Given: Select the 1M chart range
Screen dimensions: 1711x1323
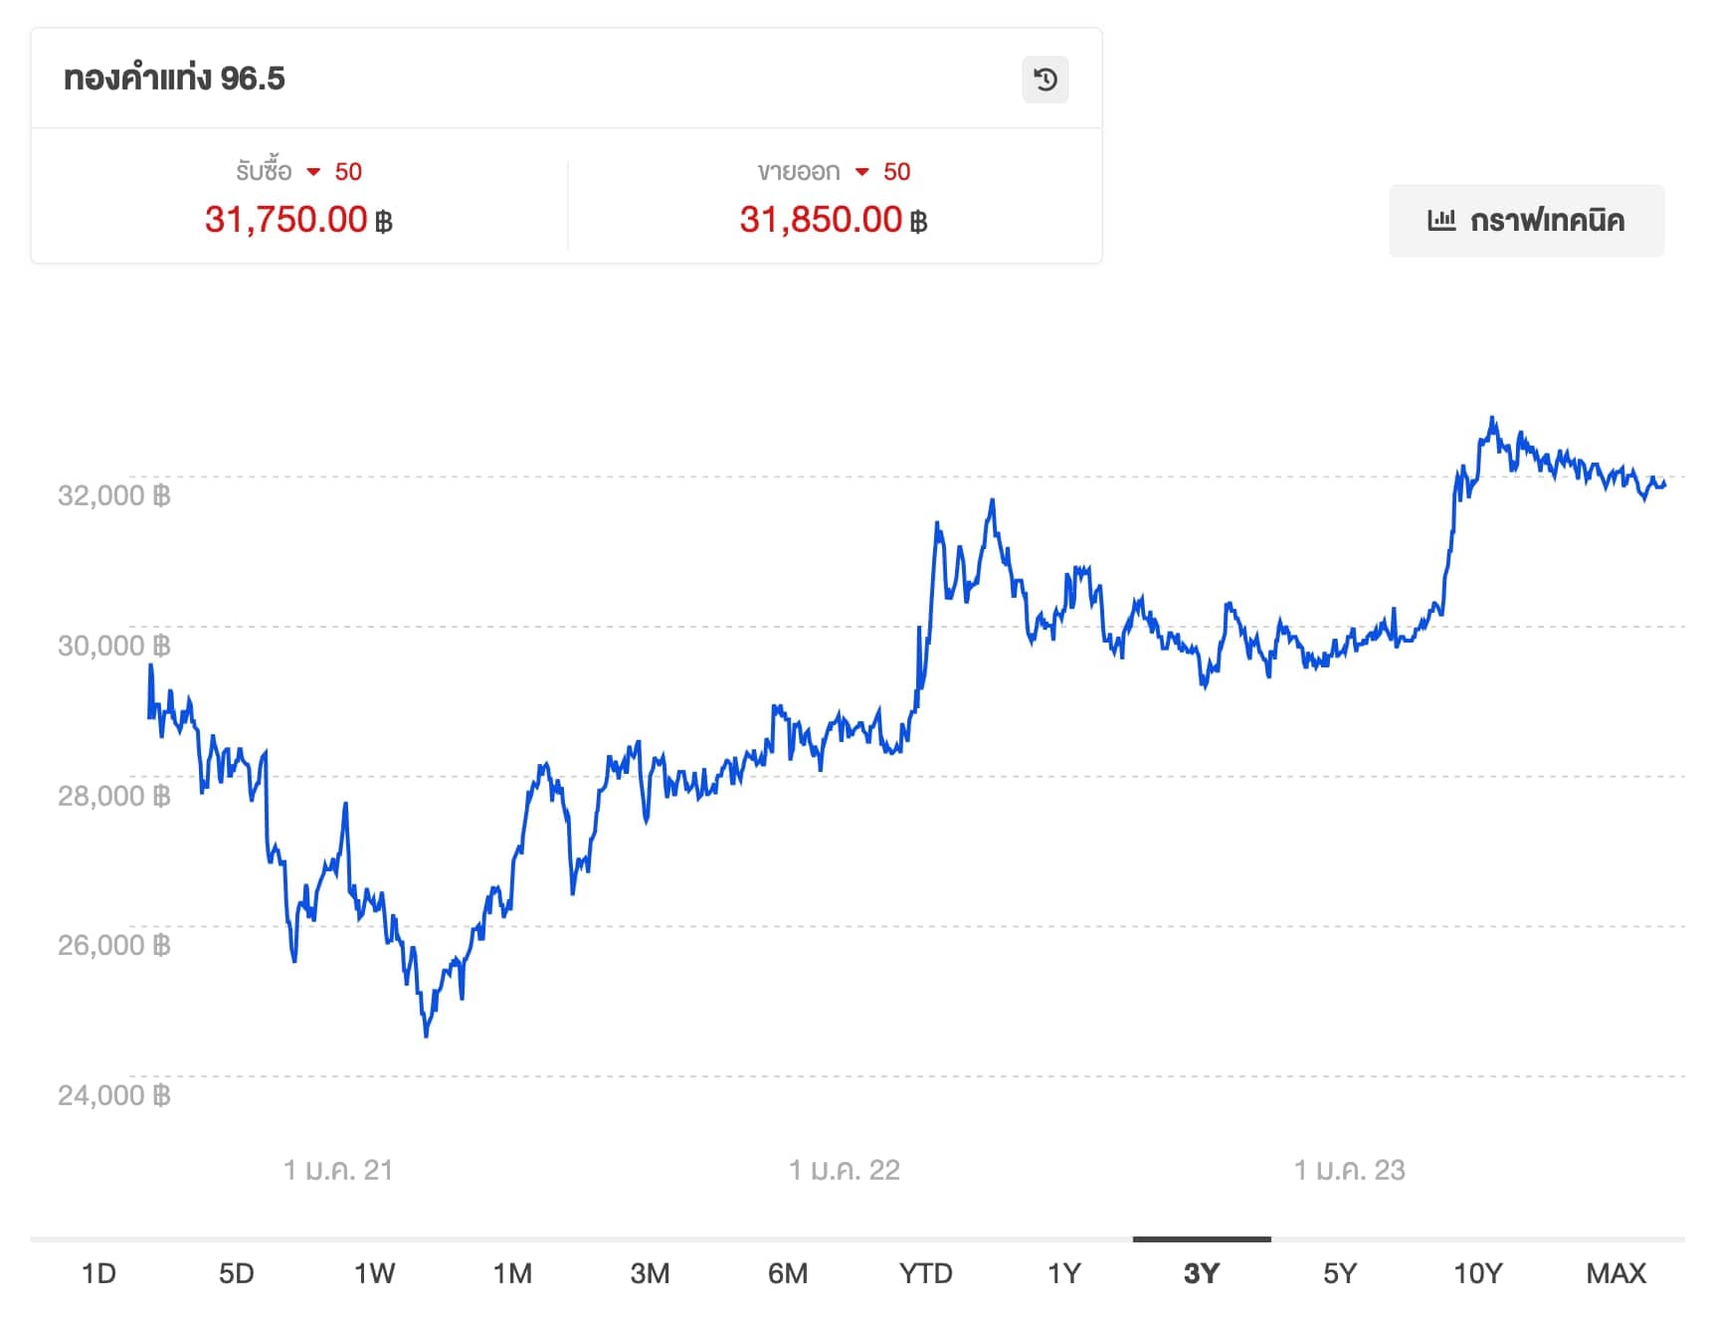Looking at the screenshot, I should [x=512, y=1273].
